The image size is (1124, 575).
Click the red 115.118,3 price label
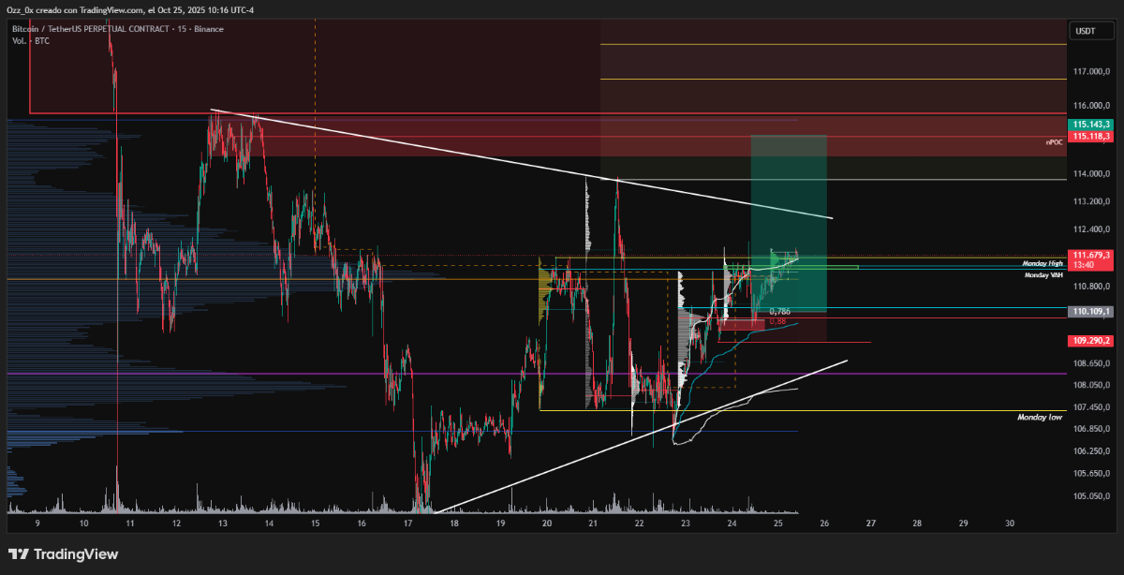pos(1092,137)
